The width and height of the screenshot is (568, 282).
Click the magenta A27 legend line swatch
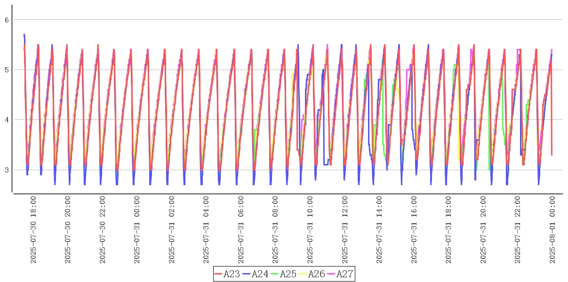click(331, 274)
